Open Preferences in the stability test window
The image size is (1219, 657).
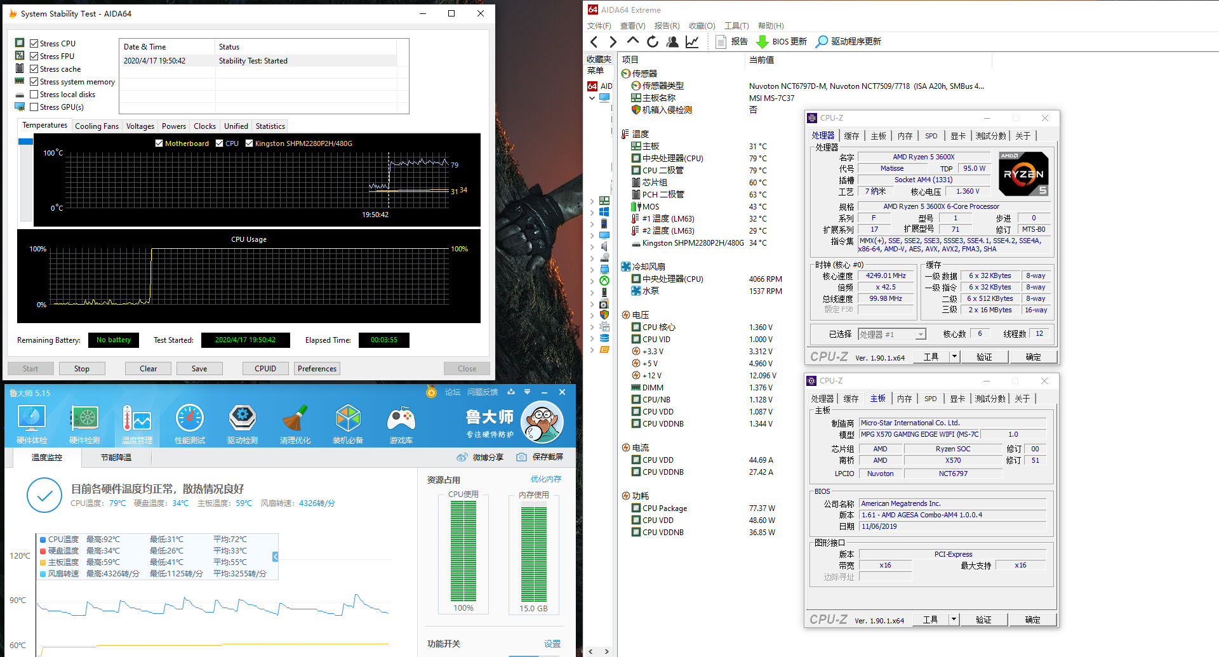[x=316, y=368]
